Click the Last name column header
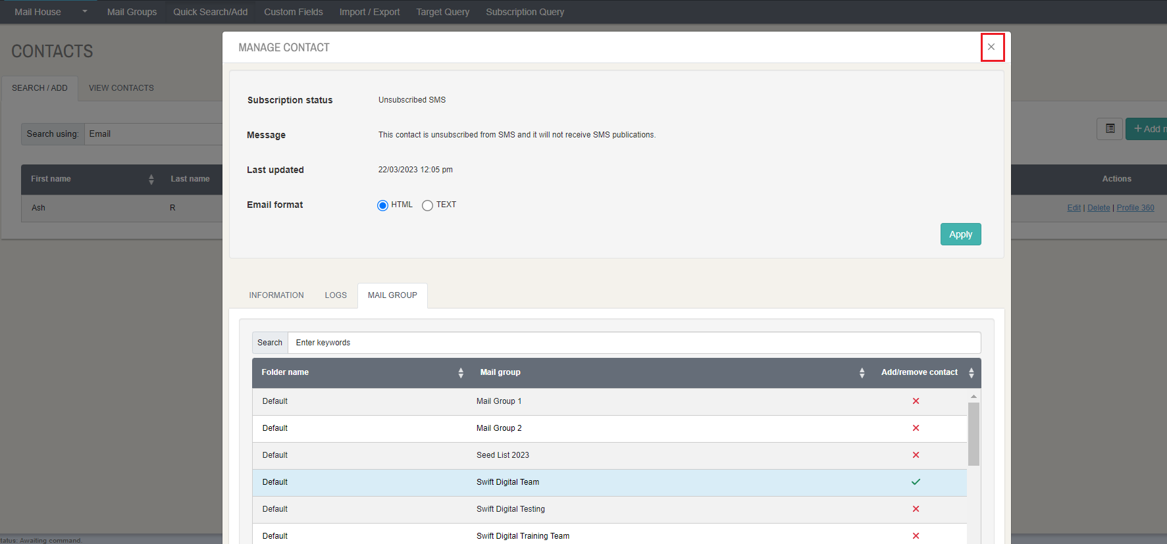 click(190, 179)
